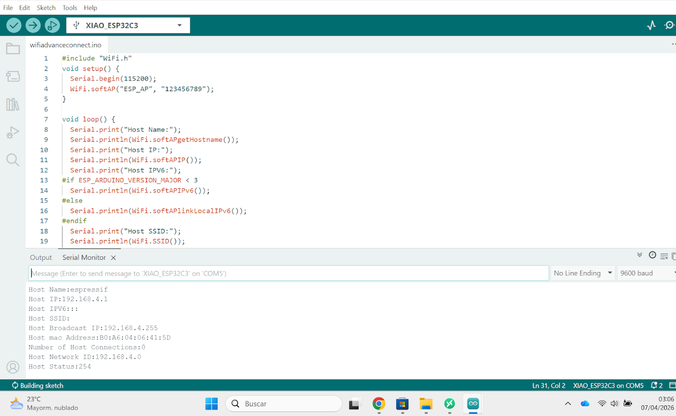676x416 pixels.
Task: Click the Verify checkmark button
Action: pyautogui.click(x=14, y=26)
